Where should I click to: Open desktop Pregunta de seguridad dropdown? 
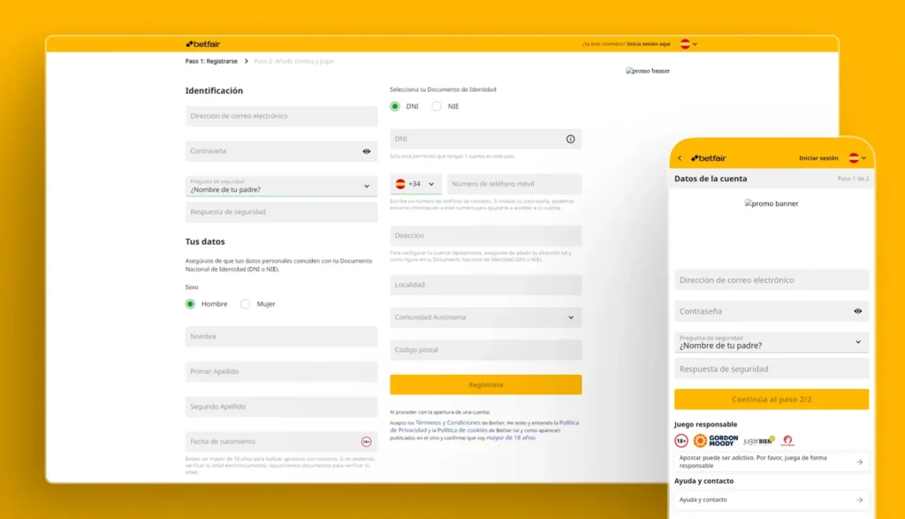coord(281,186)
